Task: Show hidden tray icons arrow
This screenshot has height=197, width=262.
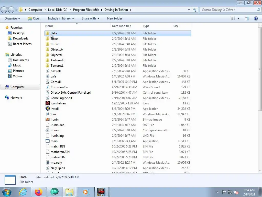Action: pos(217,192)
